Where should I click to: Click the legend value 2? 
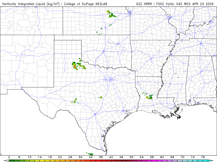pyautogui.click(x=9, y=157)
